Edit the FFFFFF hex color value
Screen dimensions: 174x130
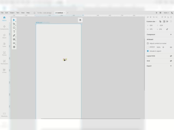pyautogui.click(x=152, y=47)
